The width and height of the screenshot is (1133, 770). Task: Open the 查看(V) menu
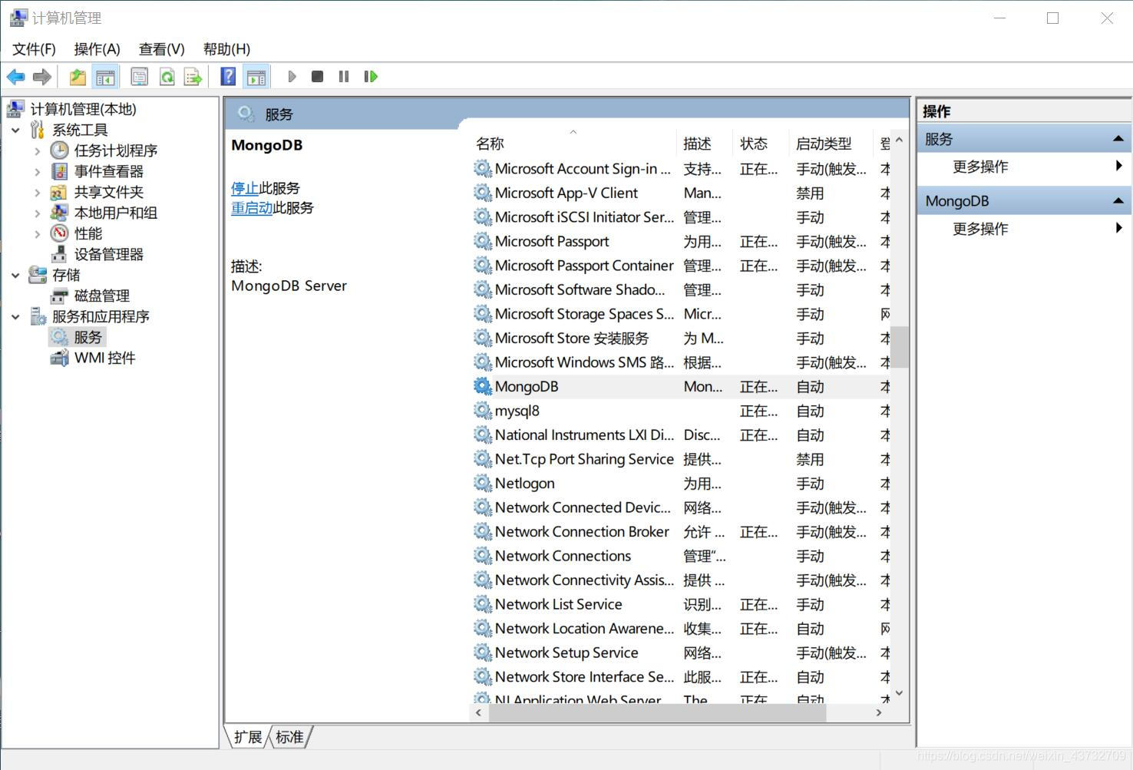click(x=161, y=49)
